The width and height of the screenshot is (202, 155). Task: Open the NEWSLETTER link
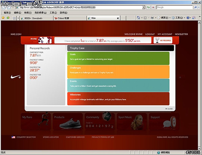pyautogui.click(x=181, y=34)
